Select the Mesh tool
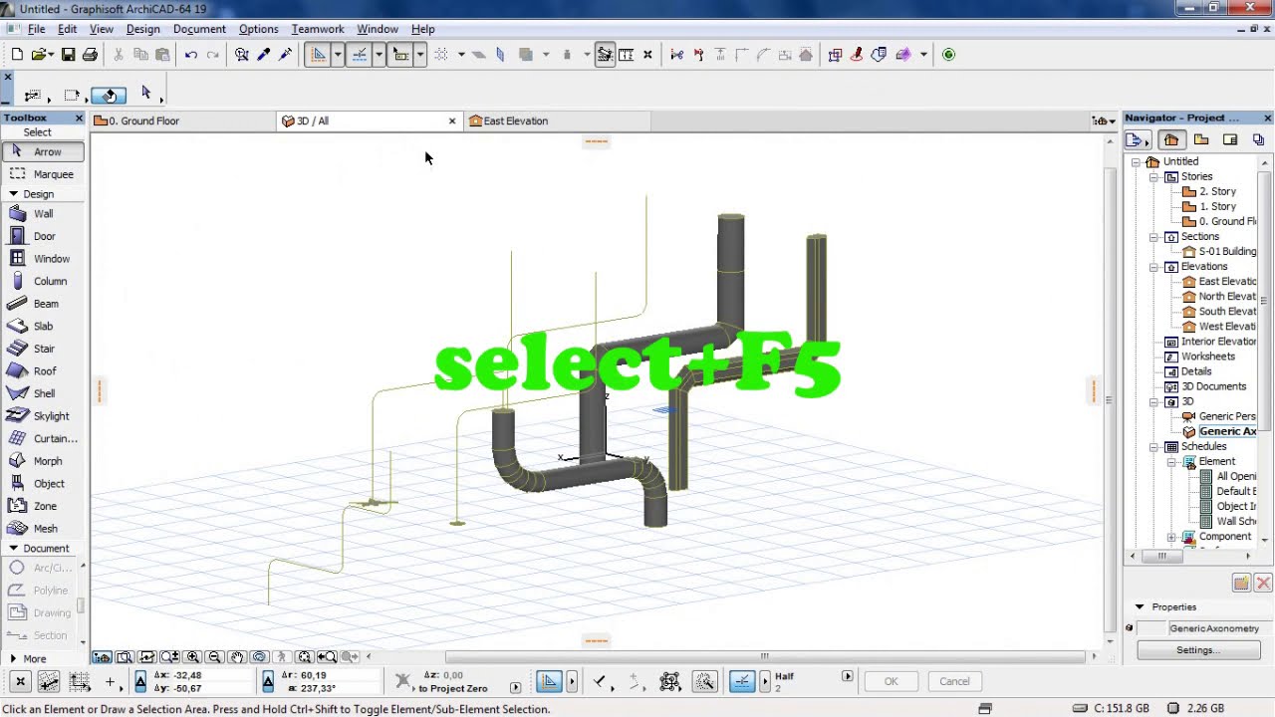Image resolution: width=1275 pixels, height=717 pixels. (42, 529)
